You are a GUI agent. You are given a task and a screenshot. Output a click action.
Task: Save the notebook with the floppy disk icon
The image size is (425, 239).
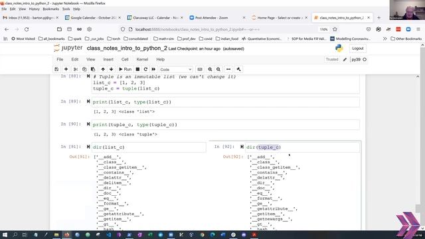[56, 69]
